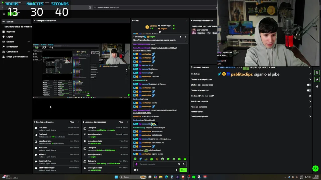Open the Filtro option in Feed de actividades
The height and width of the screenshot is (180, 321).
tap(72, 122)
